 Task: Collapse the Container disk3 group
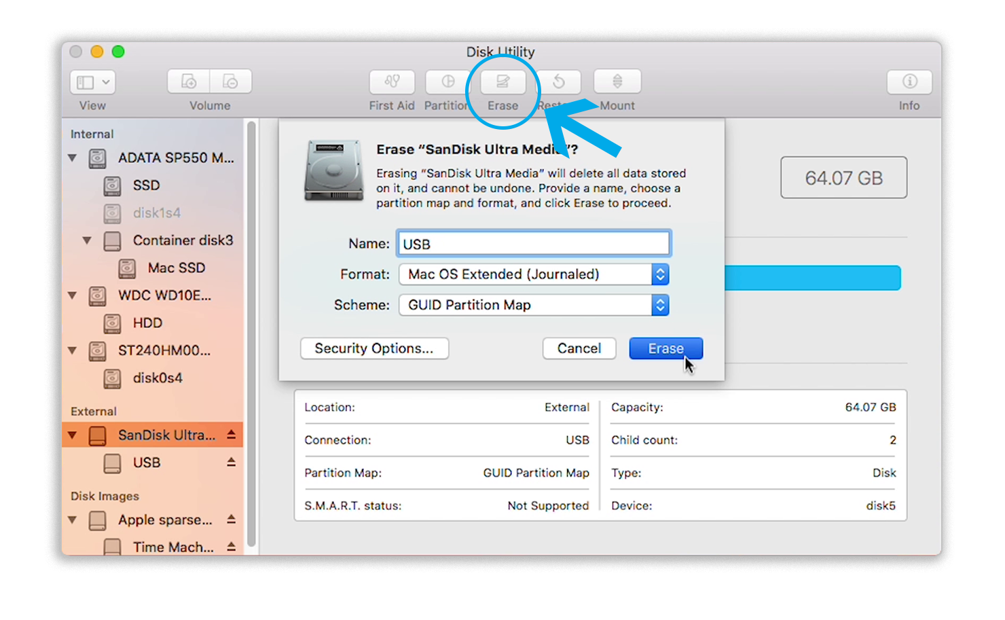point(87,240)
